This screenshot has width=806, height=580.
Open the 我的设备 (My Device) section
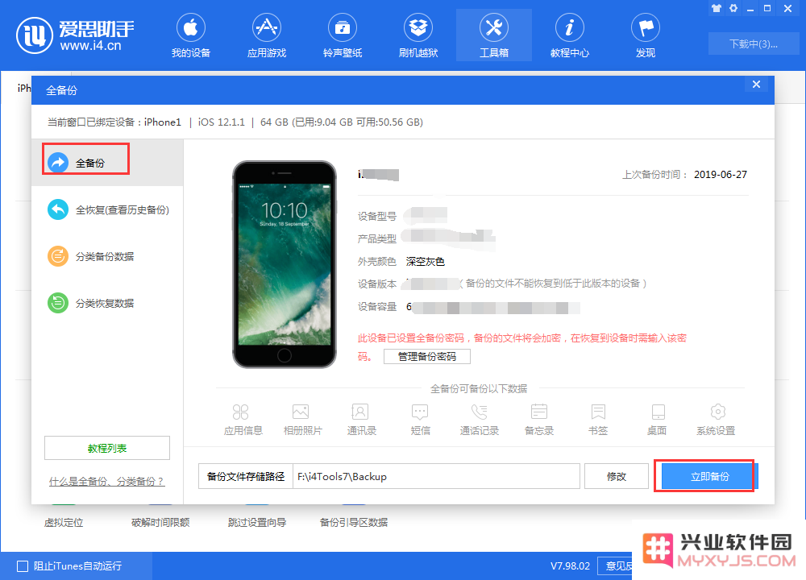click(x=191, y=35)
